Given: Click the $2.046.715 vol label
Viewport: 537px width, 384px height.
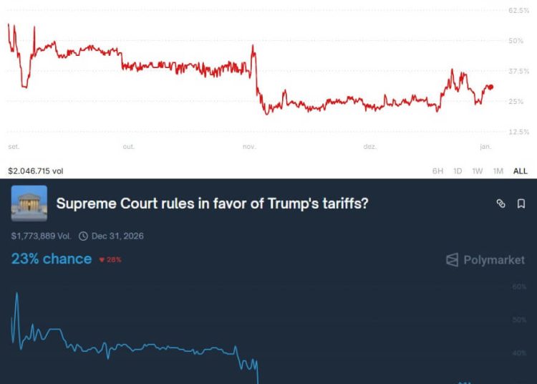Looking at the screenshot, I should [36, 171].
